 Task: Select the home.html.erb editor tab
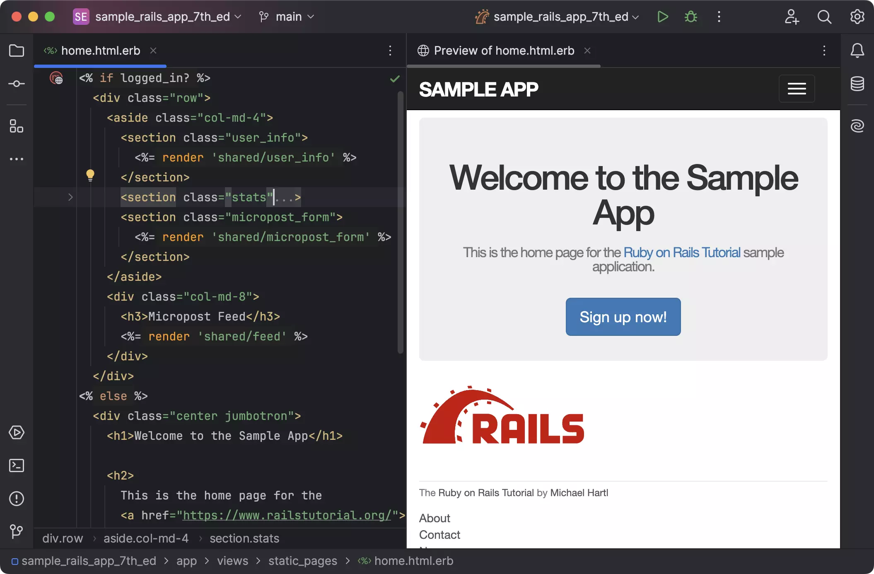click(x=100, y=51)
